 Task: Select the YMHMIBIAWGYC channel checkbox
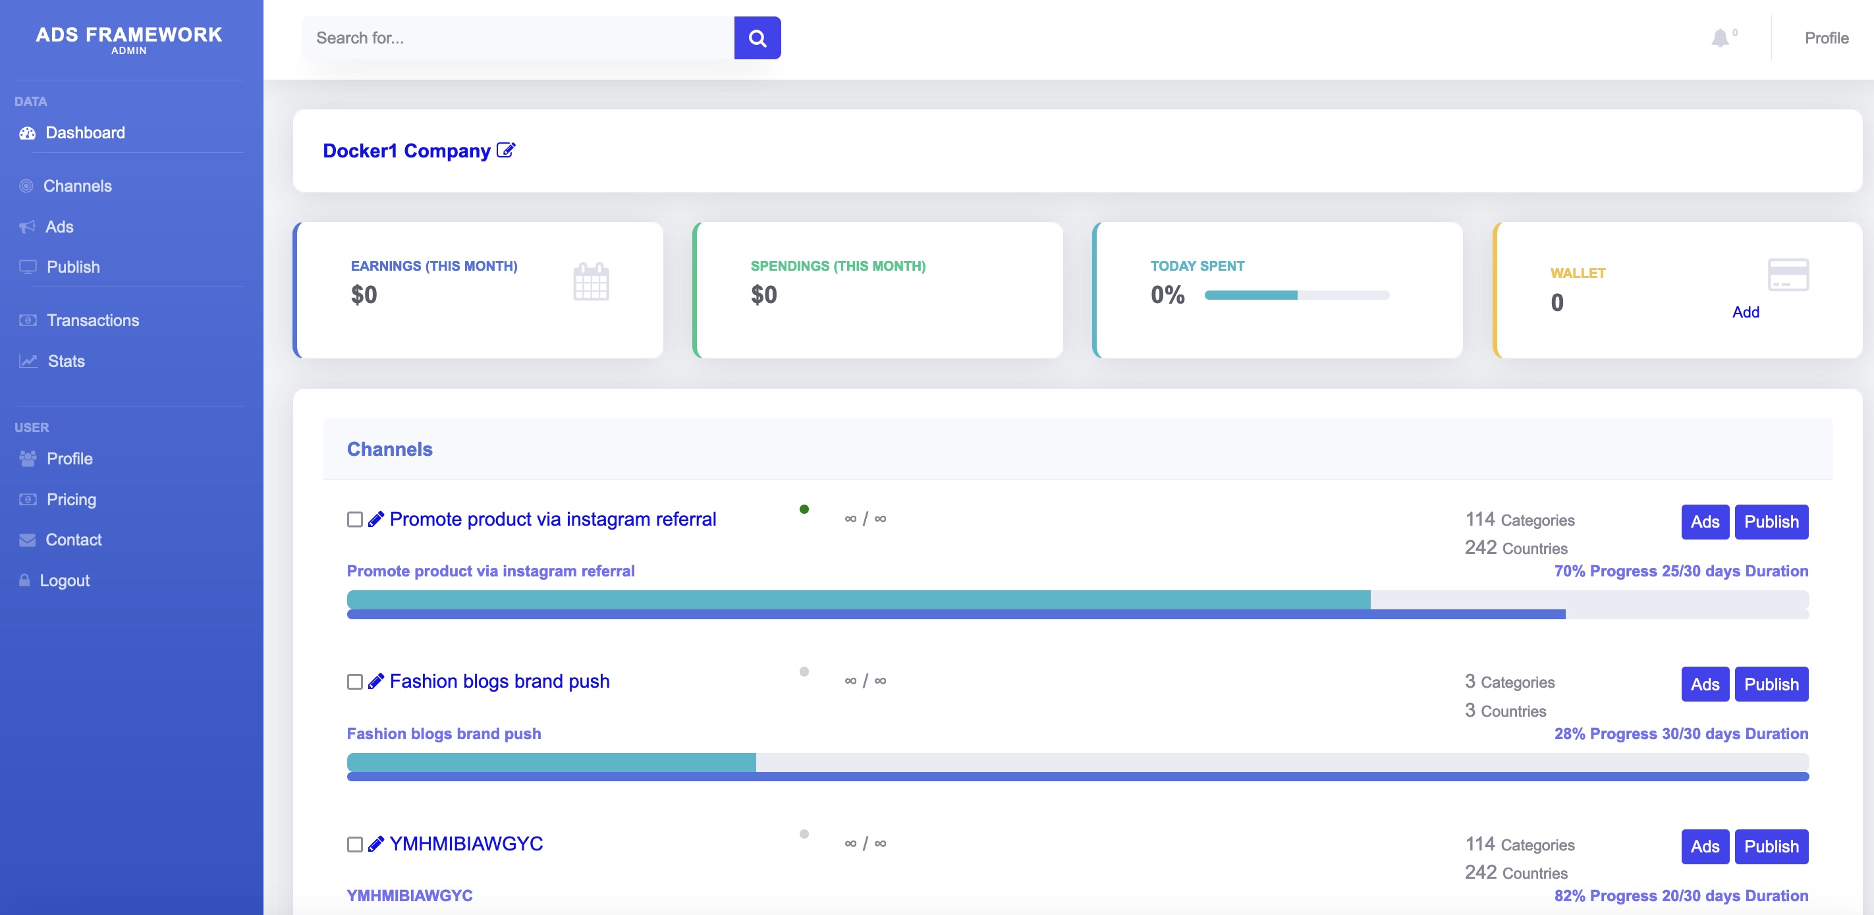[355, 844]
